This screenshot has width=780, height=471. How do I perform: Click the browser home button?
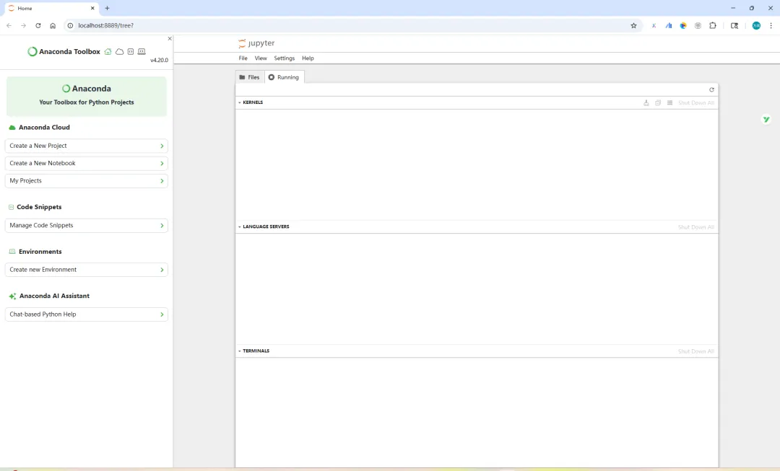pyautogui.click(x=53, y=25)
